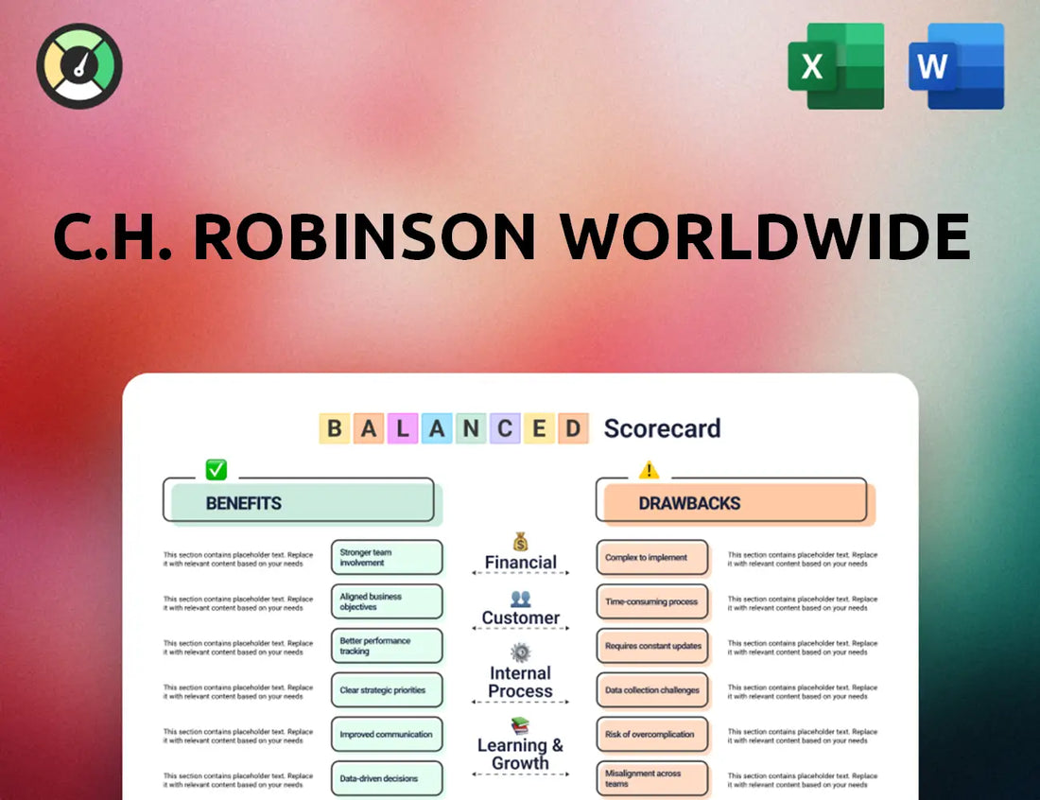
Task: Click placeholder text beside Data-driven decisions
Action: point(238,780)
